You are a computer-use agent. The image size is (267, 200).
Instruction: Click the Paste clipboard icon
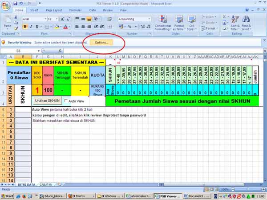point(8,22)
